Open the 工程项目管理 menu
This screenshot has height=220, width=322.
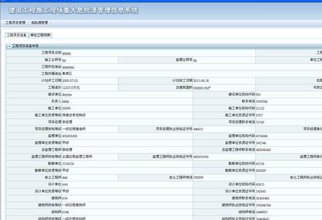point(15,23)
